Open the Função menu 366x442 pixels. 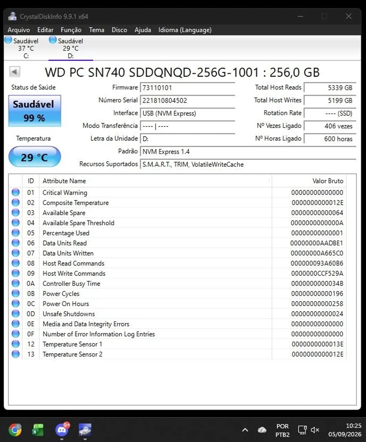71,30
